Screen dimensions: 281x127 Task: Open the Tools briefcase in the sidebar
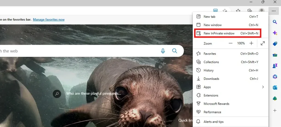[x=275, y=55]
